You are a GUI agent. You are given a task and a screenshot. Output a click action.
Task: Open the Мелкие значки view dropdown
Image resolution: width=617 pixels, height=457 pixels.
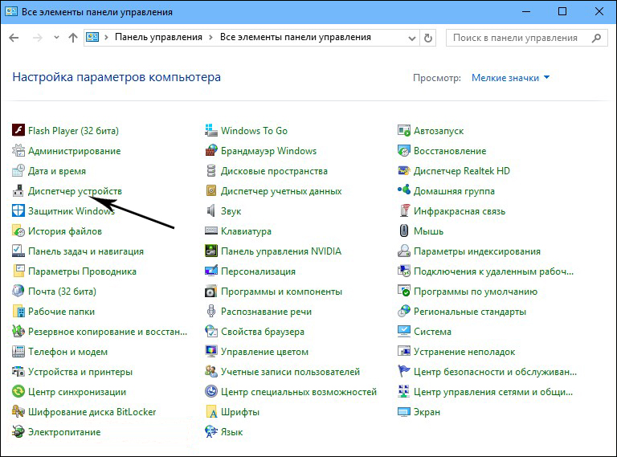(x=510, y=78)
